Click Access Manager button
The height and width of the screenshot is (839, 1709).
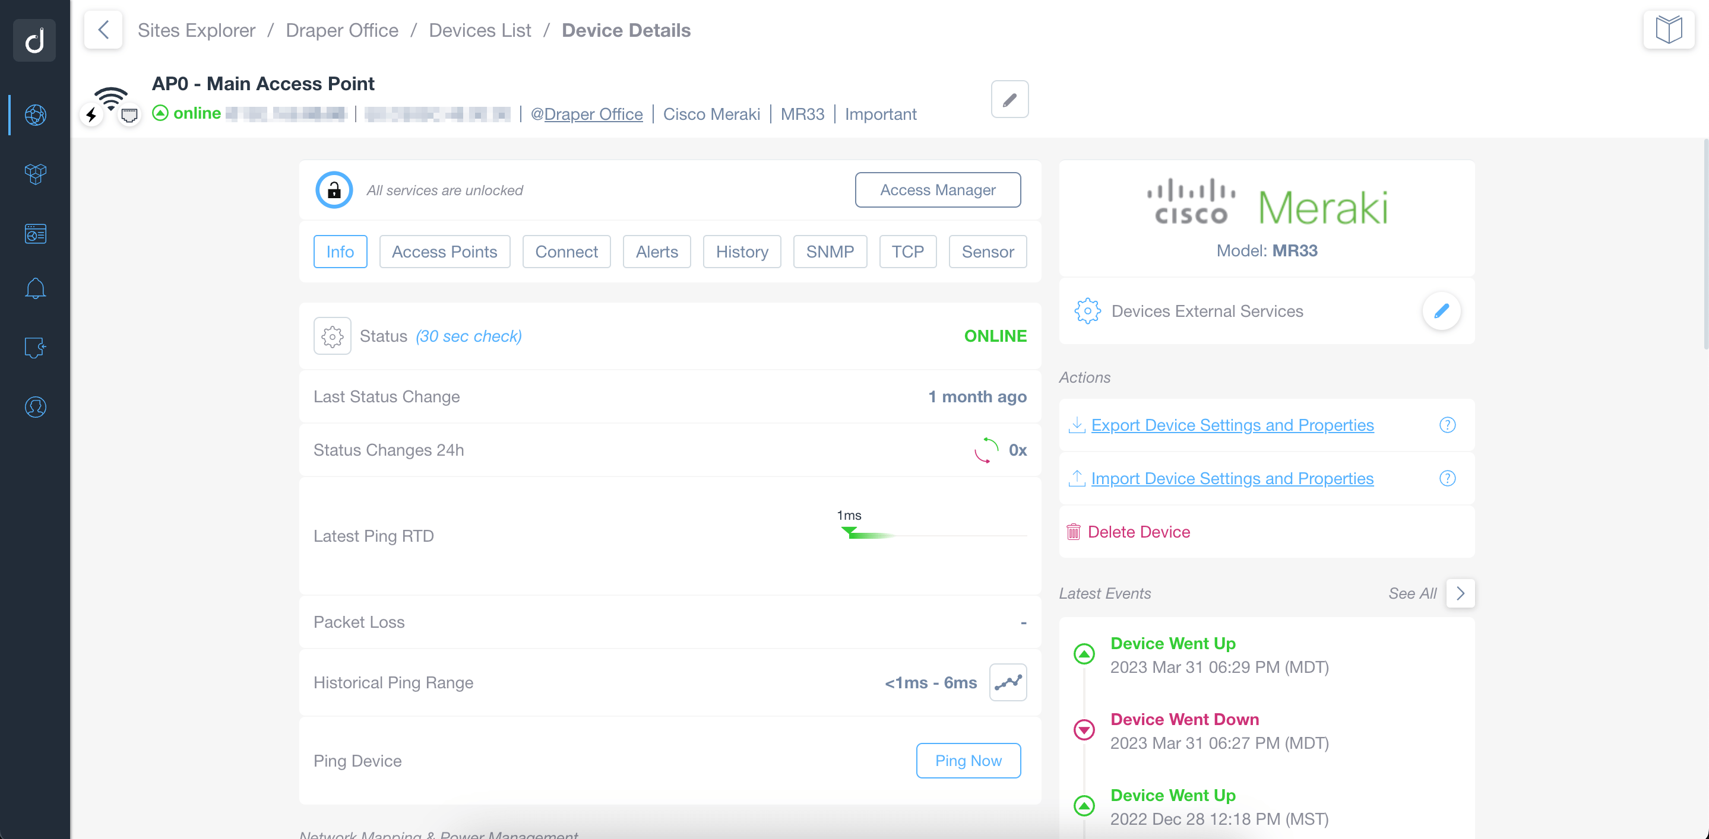(937, 190)
